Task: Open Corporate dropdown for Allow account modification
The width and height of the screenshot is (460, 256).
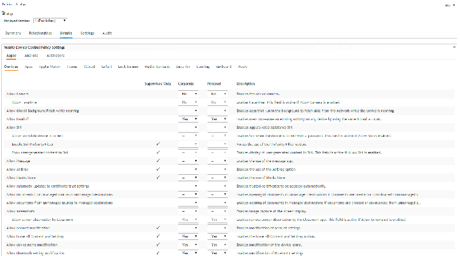Action: [188, 228]
